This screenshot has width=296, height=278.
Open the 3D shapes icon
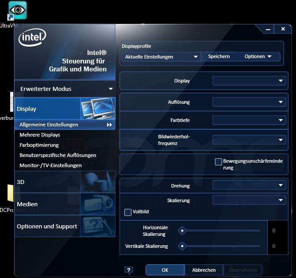(98, 182)
